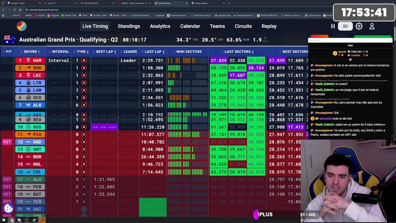Click the purple sector time 38.124

pos(256,68)
